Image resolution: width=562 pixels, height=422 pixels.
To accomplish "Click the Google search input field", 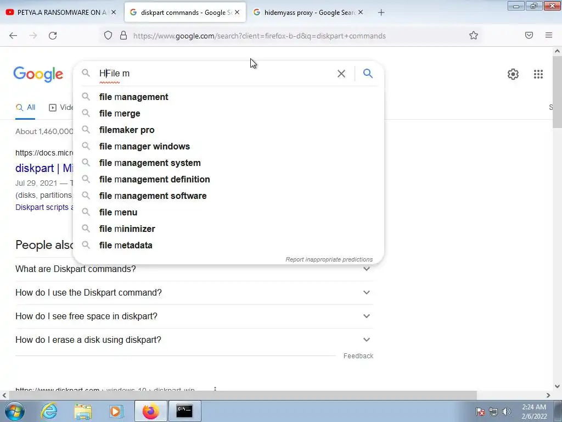I will (215, 74).
